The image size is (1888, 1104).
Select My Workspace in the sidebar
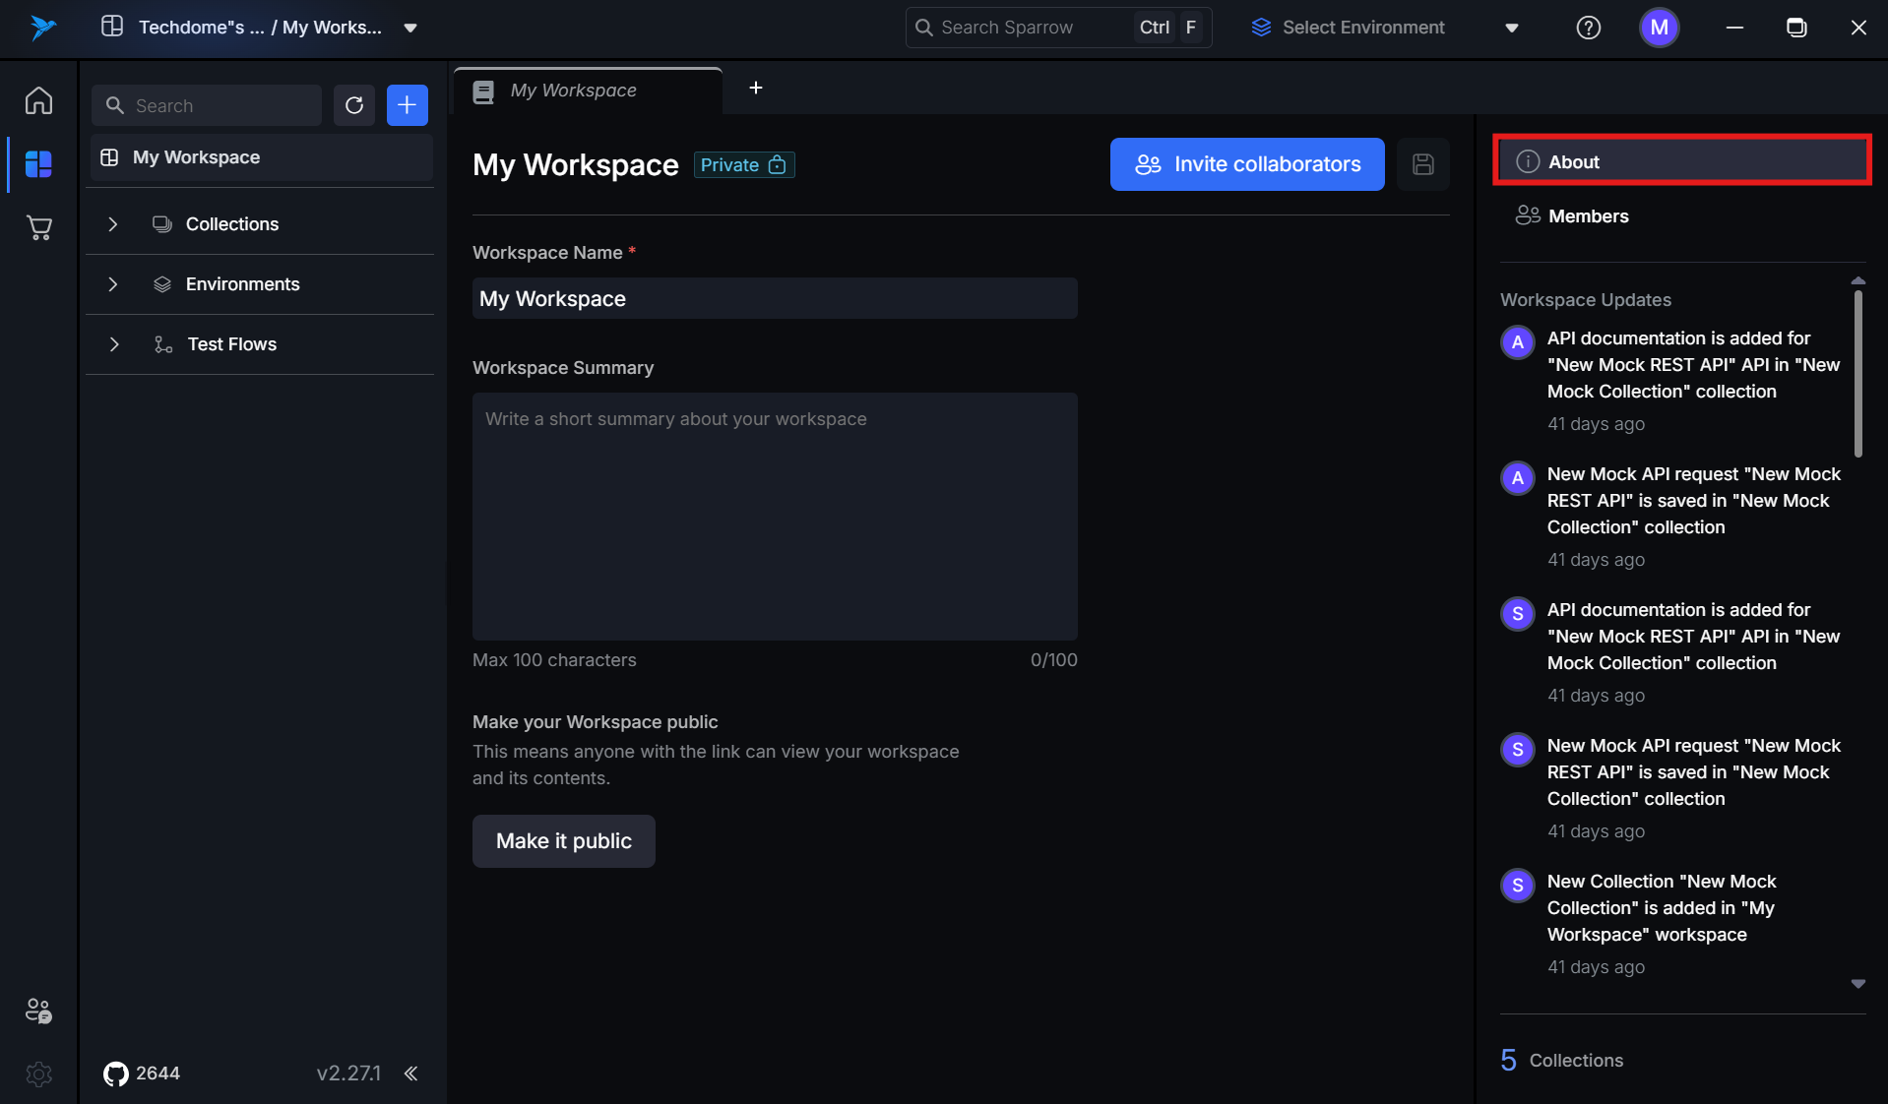(261, 157)
